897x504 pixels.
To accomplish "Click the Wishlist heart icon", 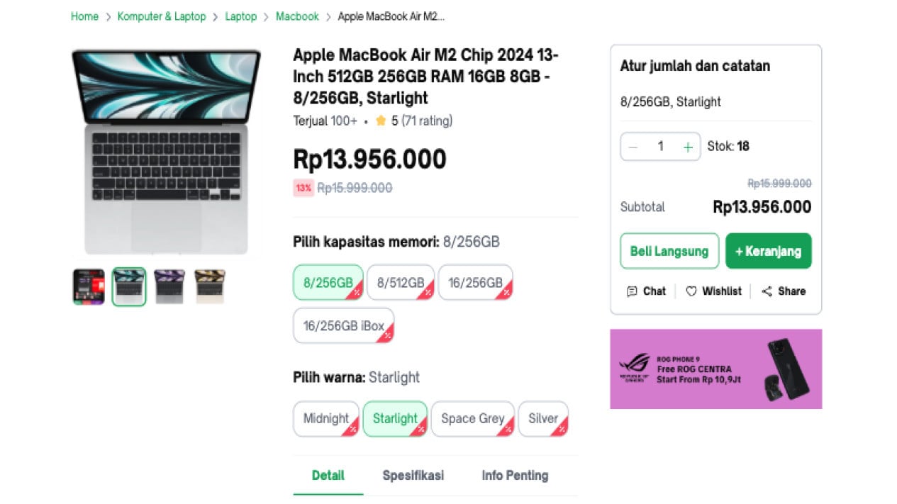I will (x=691, y=291).
